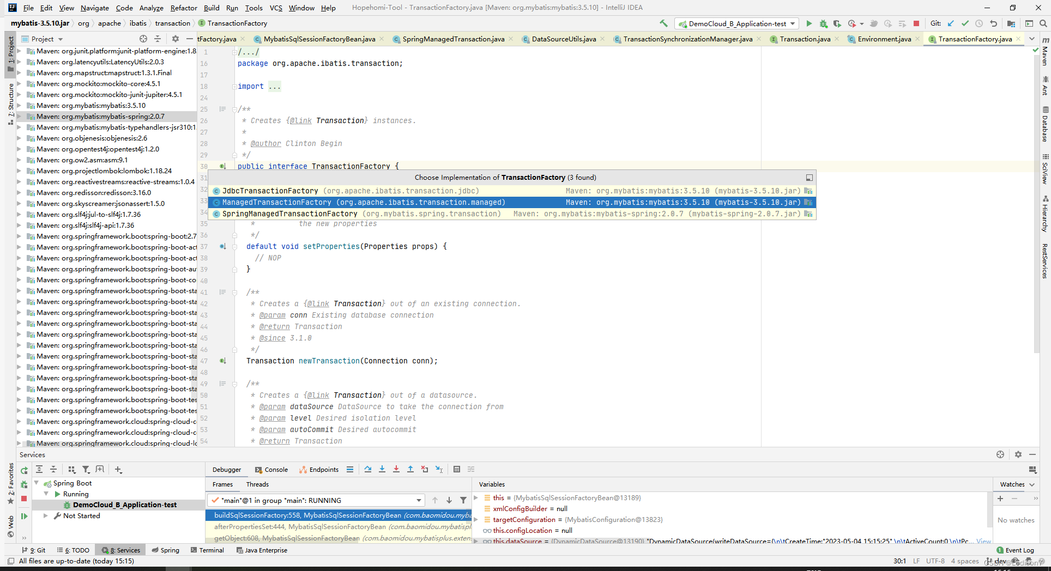This screenshot has width=1051, height=571.
Task: Select afterPropertiesSet:444 stack frame
Action: coord(339,526)
